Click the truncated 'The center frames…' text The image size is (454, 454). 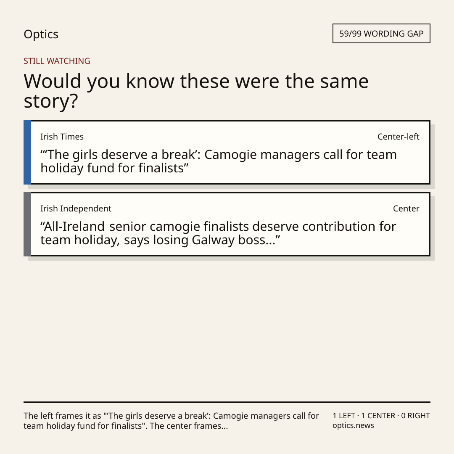click(189, 426)
